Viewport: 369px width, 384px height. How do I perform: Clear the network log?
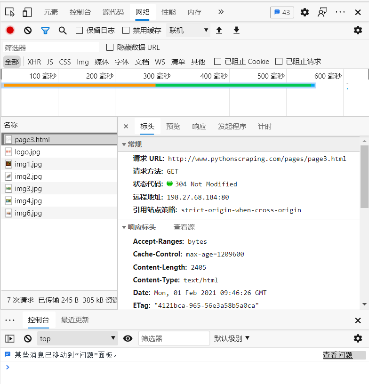[x=28, y=31]
